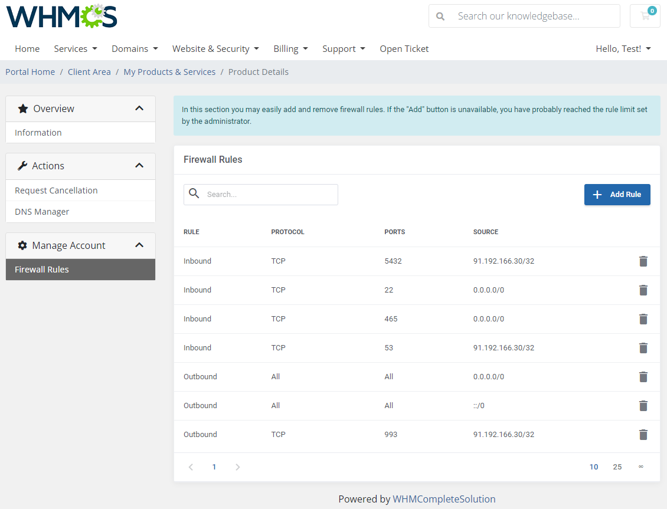Click the gear icon beside Manage Account
Screen dimensions: 667x509
[23, 245]
